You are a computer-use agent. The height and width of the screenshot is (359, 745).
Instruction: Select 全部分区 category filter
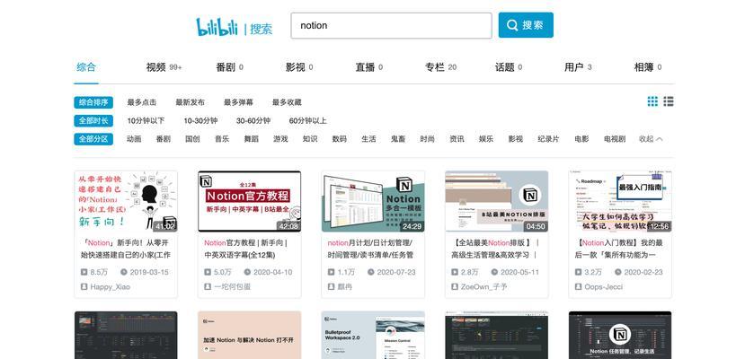pyautogui.click(x=93, y=139)
